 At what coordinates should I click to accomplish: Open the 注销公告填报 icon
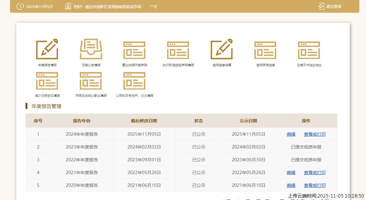[x=91, y=49]
